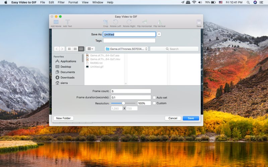Screen dimensions: 268x167
Task: Choose the Crop tool in toolbar
Action: pyautogui.click(x=106, y=22)
